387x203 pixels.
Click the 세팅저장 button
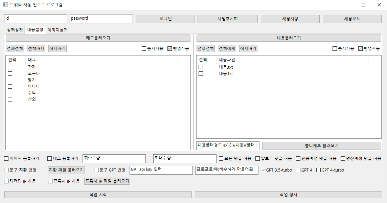pyautogui.click(x=290, y=19)
